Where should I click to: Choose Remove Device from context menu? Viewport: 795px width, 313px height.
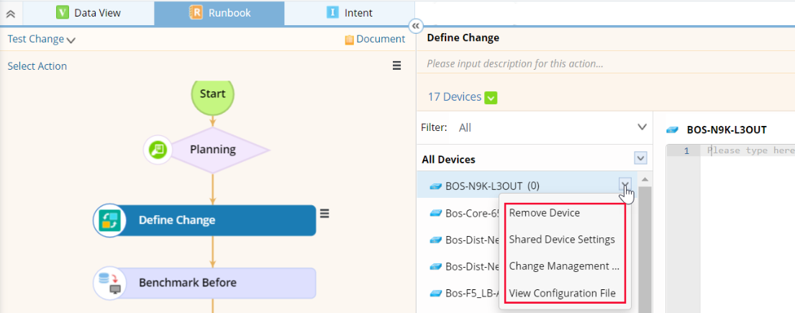pos(544,213)
